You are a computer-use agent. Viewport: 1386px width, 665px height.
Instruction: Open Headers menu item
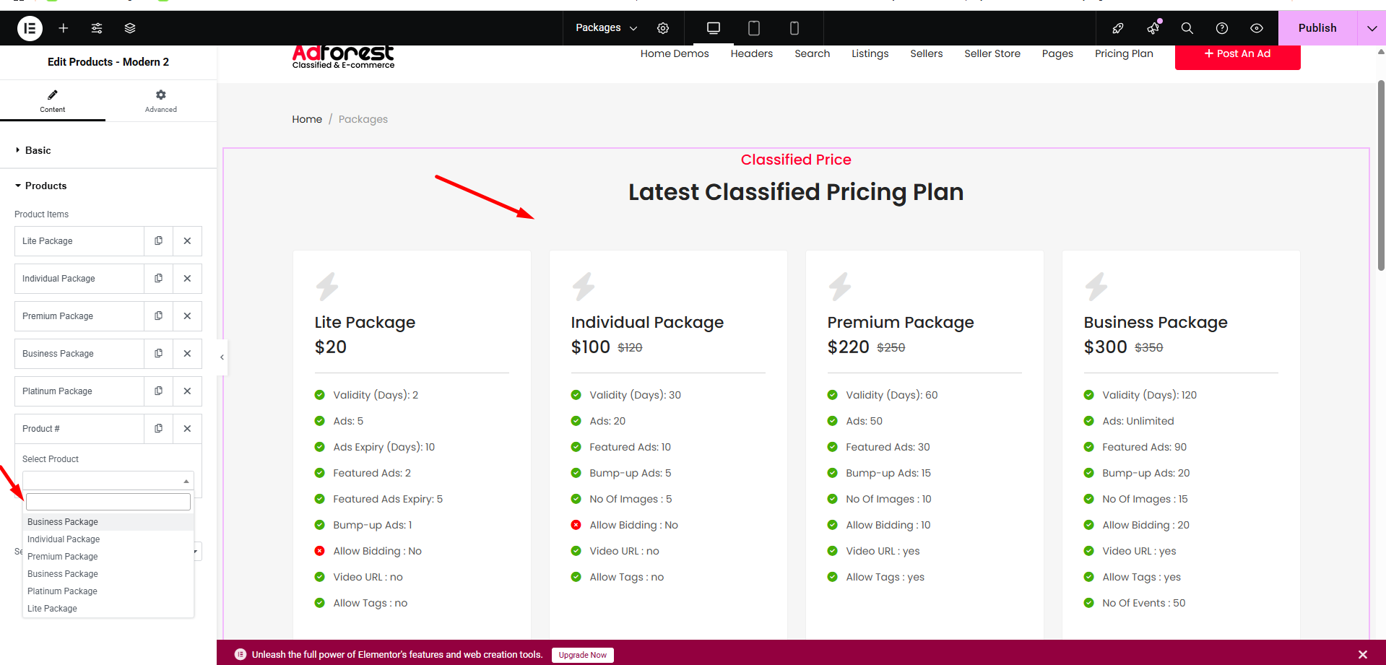[752, 53]
